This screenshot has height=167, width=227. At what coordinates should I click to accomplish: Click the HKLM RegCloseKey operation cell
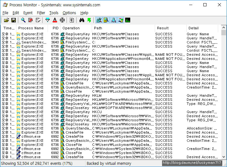coord(77,108)
